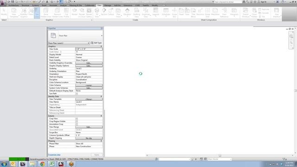Open Visibility/Graphics in the ribbon
Image resolution: width=297 pixels, height=167 pixels.
(x=24, y=13)
